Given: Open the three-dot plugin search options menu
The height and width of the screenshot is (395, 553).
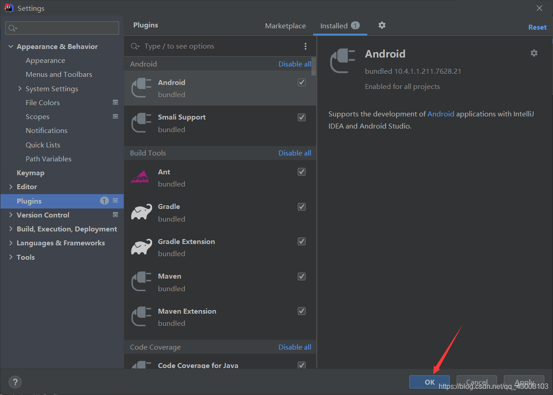Looking at the screenshot, I should (x=306, y=46).
